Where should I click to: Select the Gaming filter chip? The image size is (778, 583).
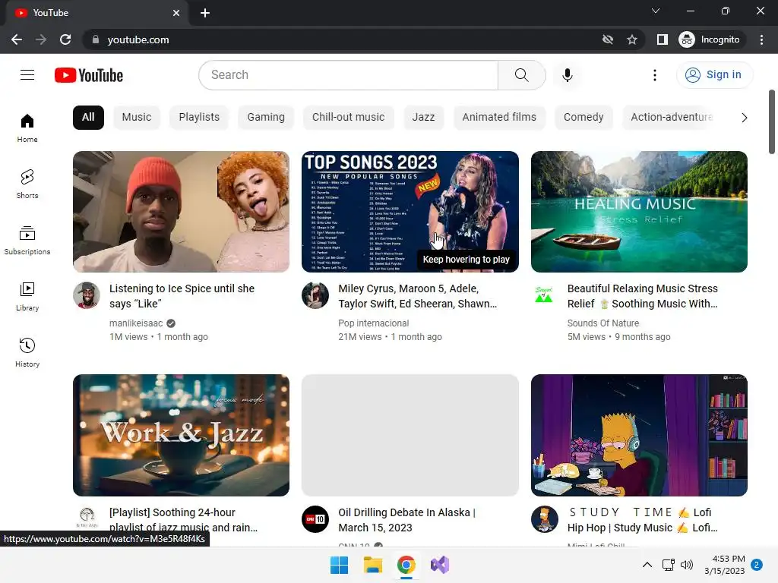[x=266, y=118]
